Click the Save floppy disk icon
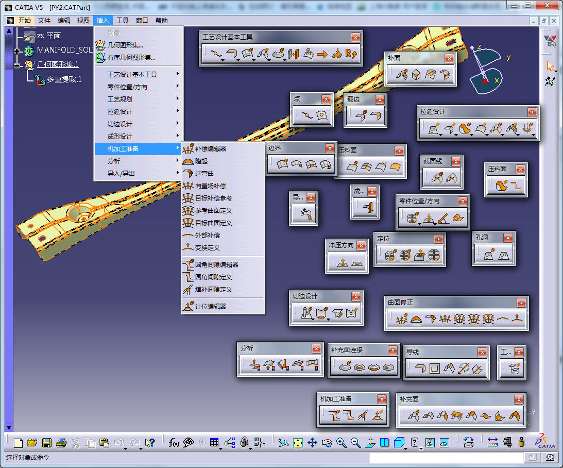This screenshot has width=563, height=468. coord(47,443)
